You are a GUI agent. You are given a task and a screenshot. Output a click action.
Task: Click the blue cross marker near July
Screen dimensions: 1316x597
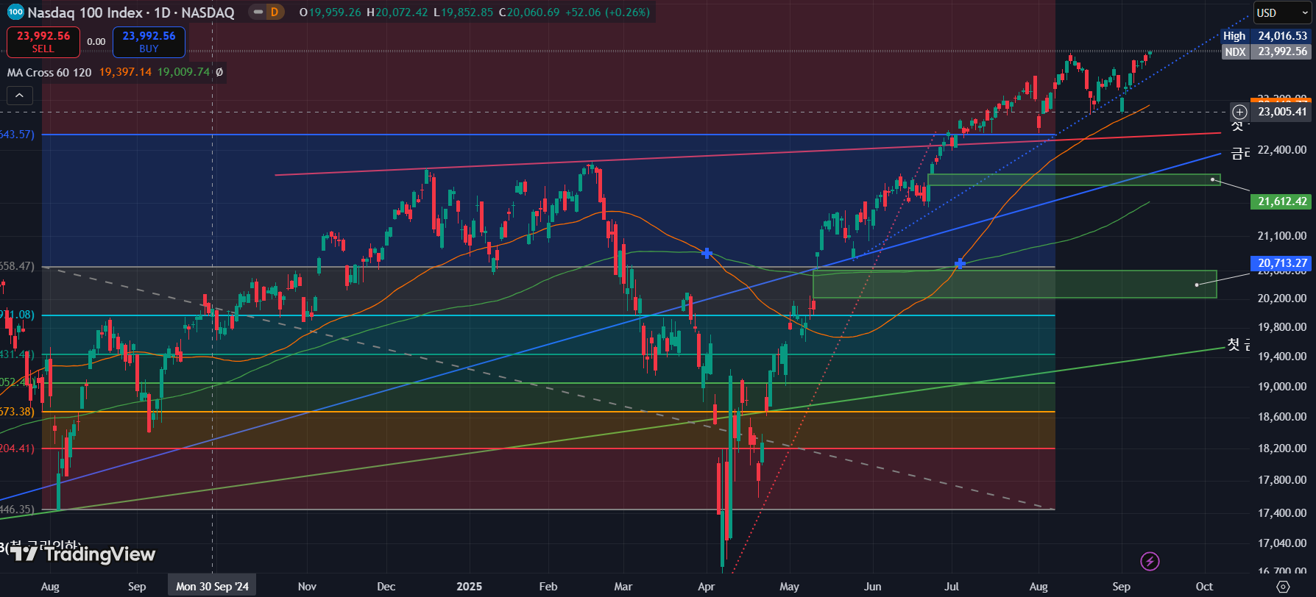pyautogui.click(x=960, y=263)
